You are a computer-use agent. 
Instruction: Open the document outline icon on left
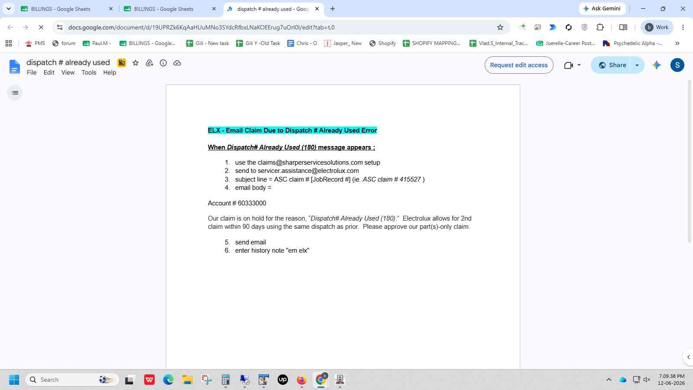15,93
